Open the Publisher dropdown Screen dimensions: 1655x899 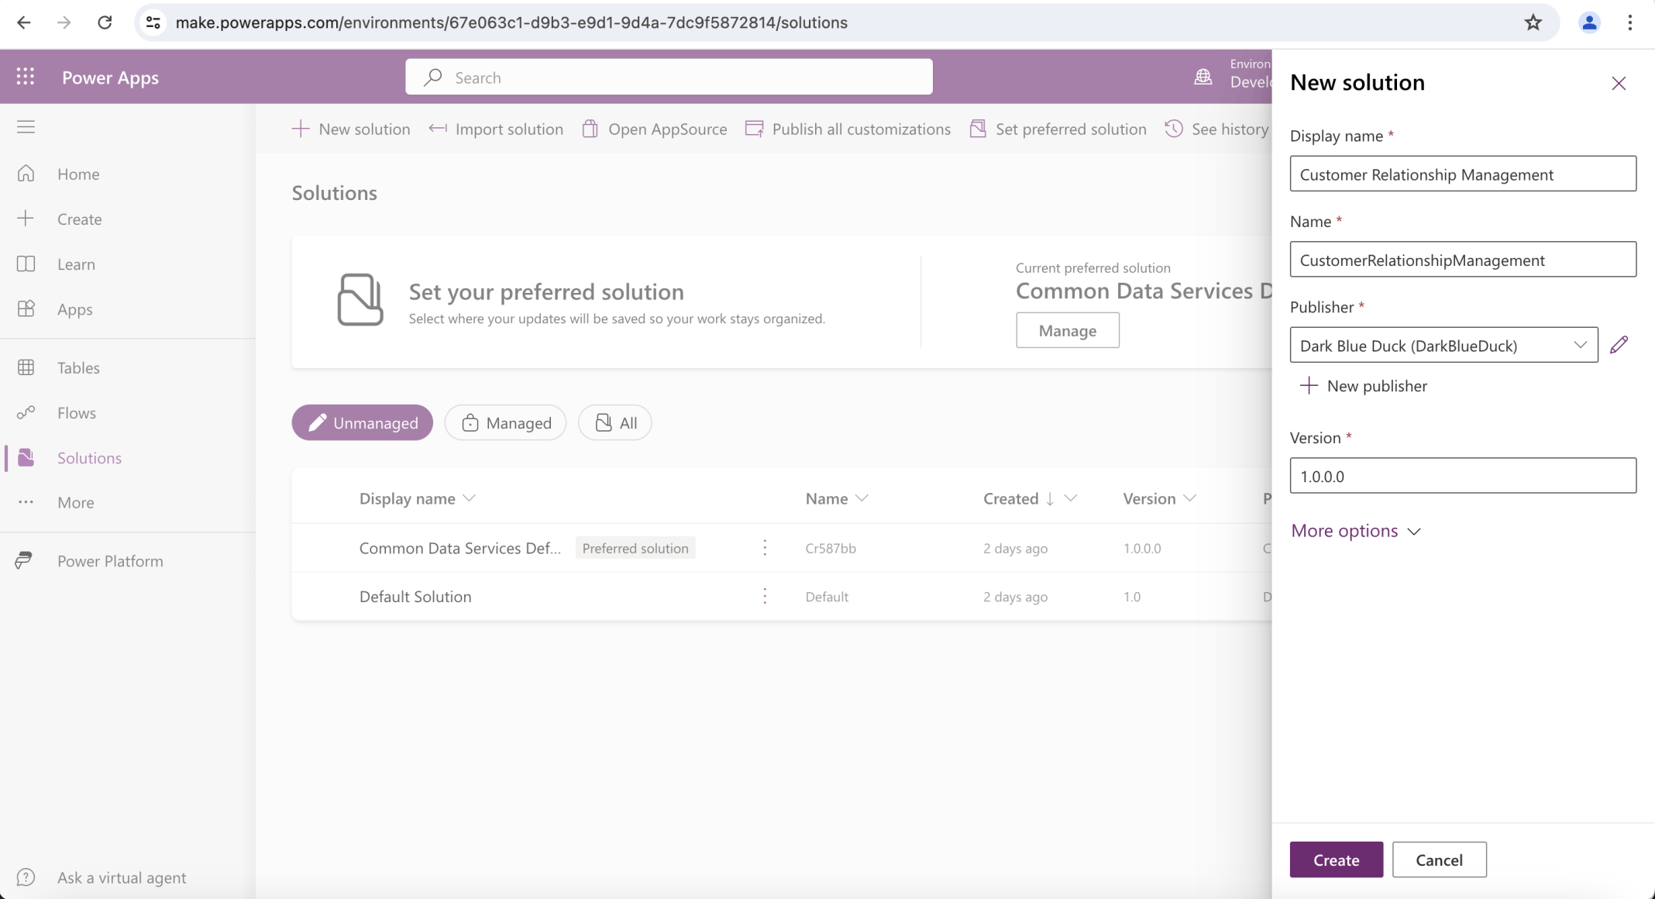pos(1581,345)
